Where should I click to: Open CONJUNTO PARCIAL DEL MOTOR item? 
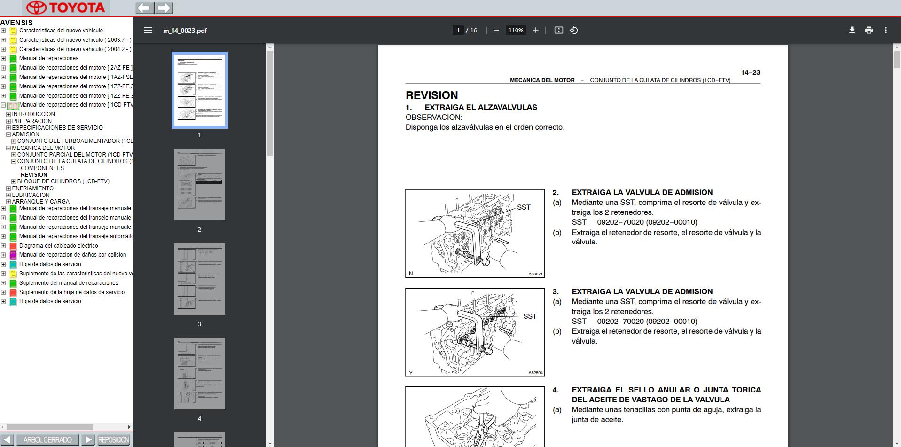[x=75, y=154]
